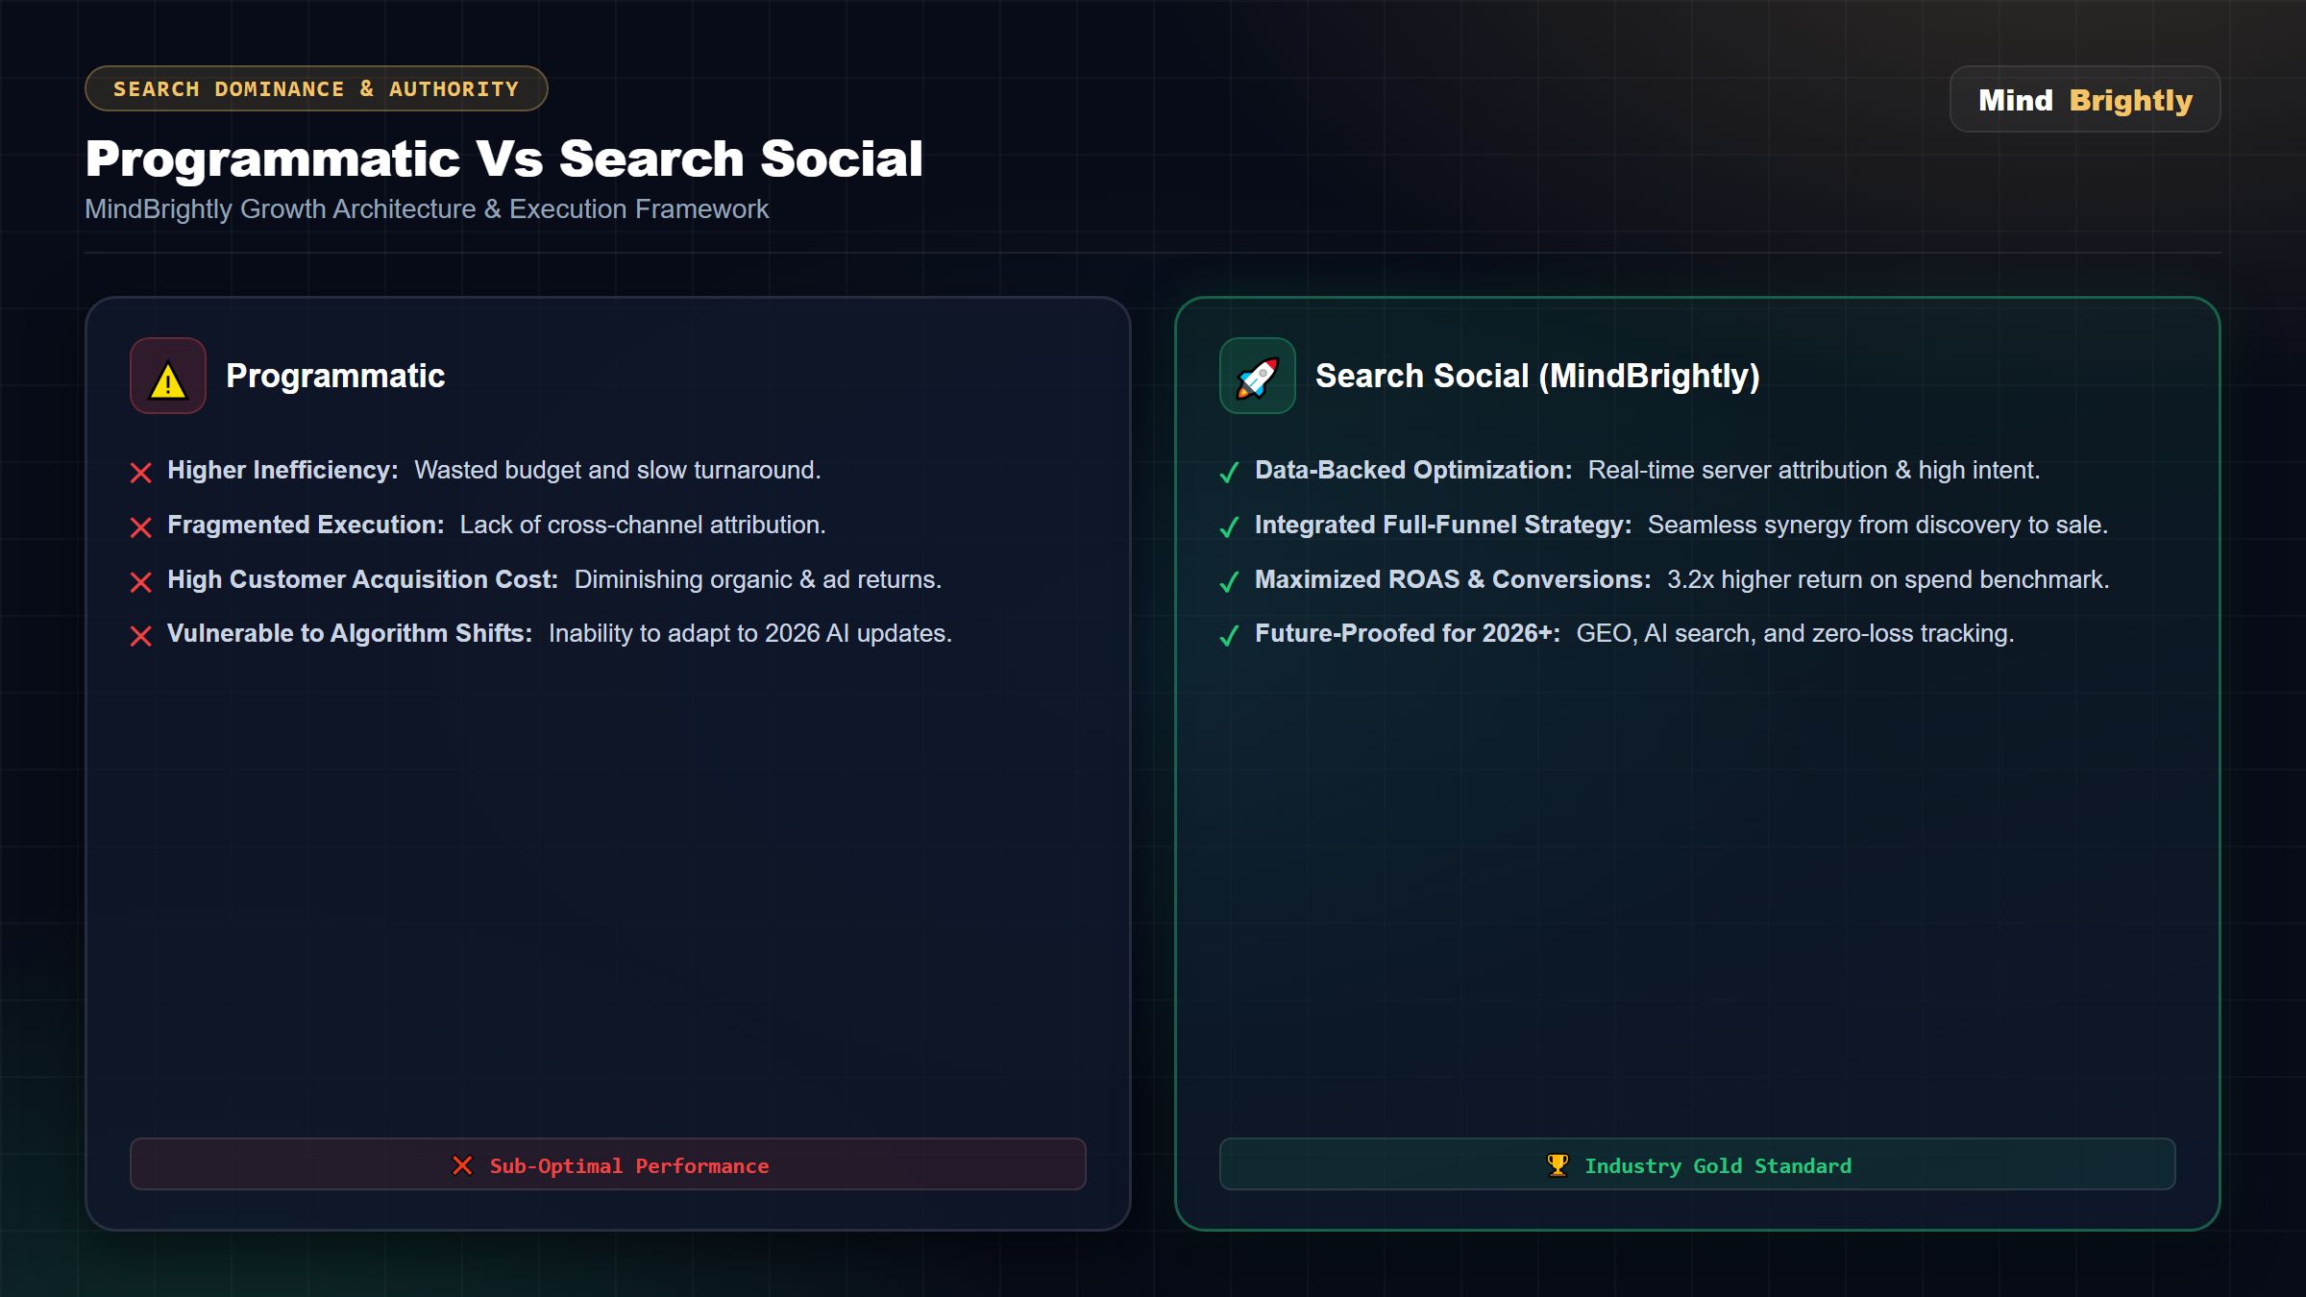Image resolution: width=2306 pixels, height=1297 pixels.
Task: Click 'Lack of cross-channel attribution.'
Action: 643,525
